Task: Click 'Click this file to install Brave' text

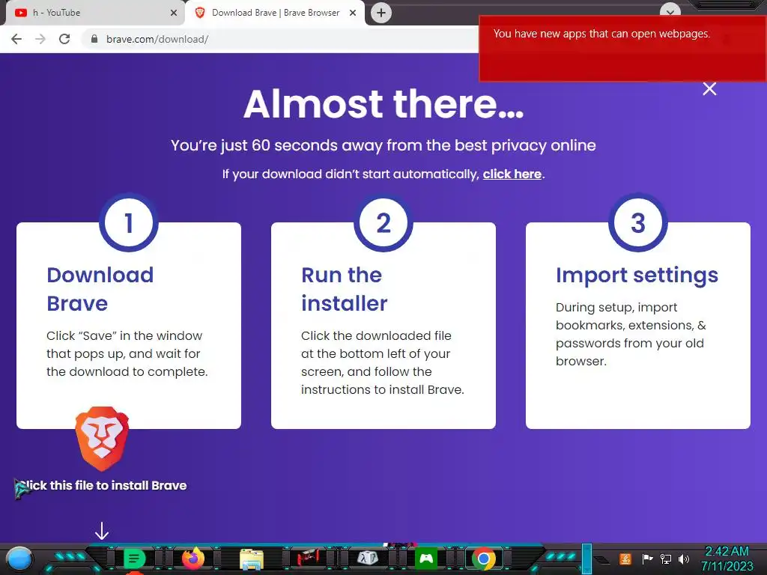Action: (101, 485)
